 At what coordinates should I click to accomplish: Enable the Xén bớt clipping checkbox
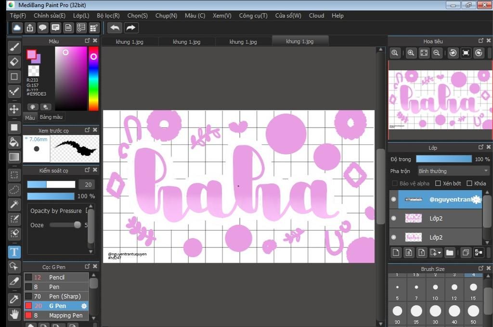point(438,183)
